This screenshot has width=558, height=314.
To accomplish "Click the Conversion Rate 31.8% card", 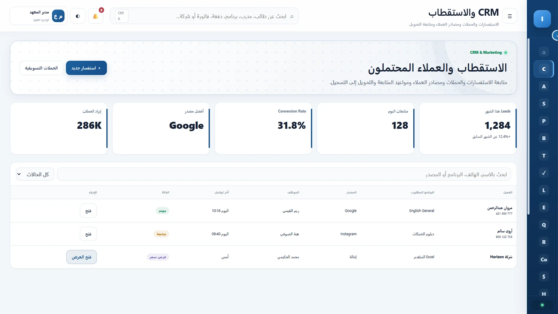I will point(263,128).
